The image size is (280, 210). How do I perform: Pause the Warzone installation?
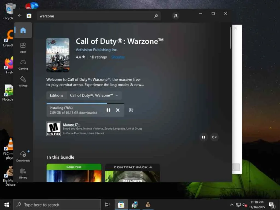108,110
